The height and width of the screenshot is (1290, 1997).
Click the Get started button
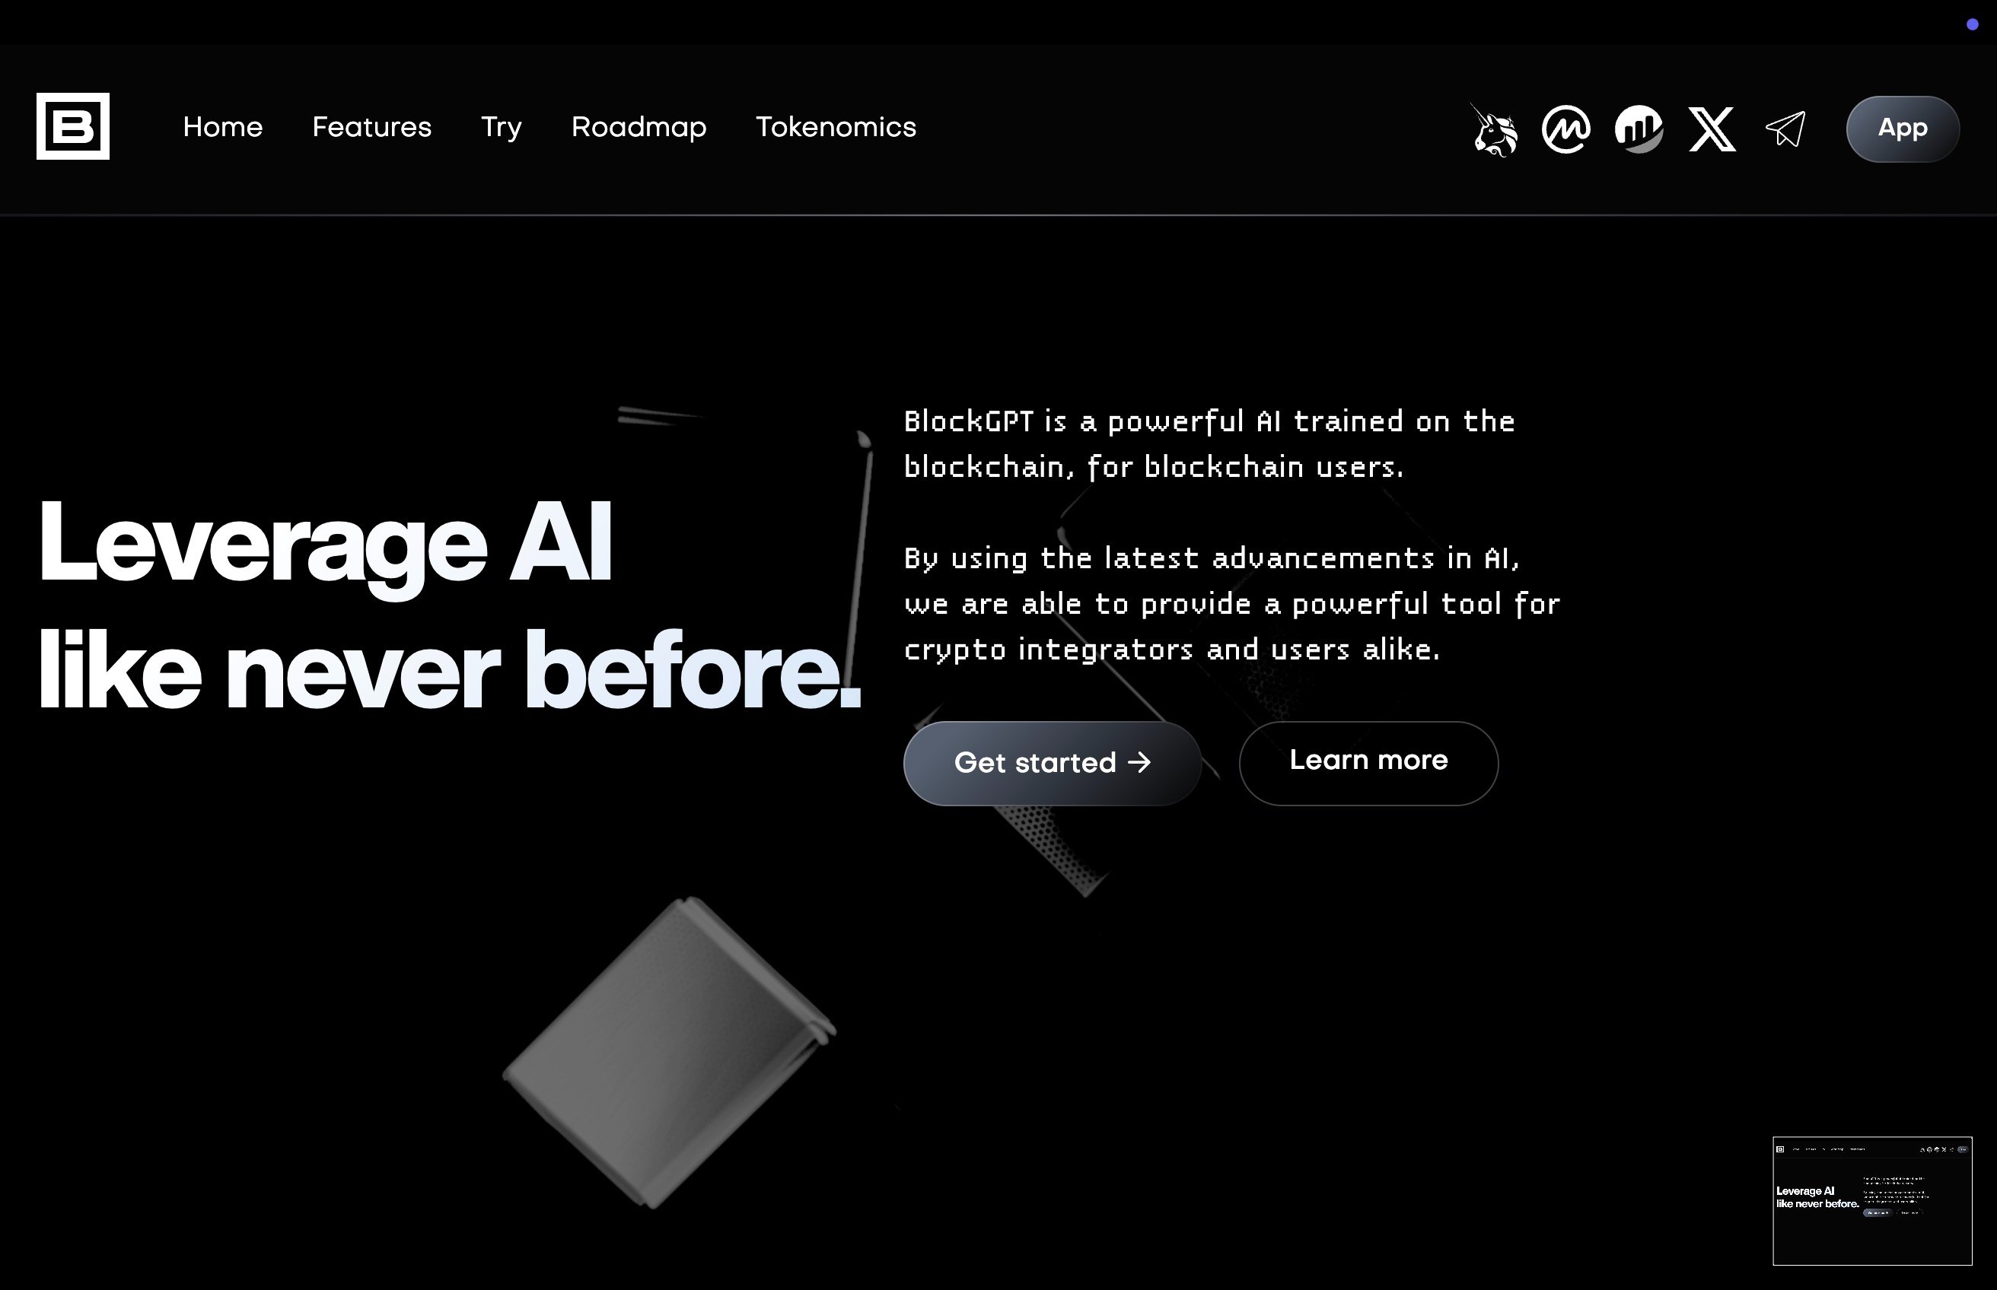click(x=1053, y=762)
